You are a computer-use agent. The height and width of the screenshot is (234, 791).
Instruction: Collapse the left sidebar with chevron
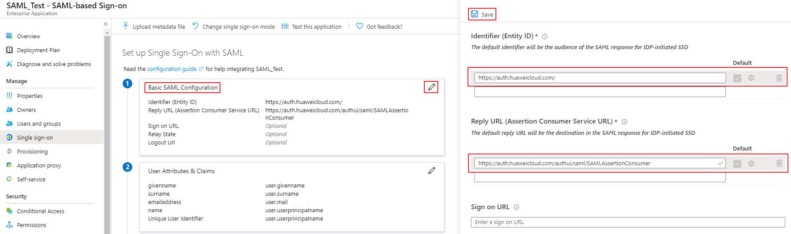(x=106, y=24)
